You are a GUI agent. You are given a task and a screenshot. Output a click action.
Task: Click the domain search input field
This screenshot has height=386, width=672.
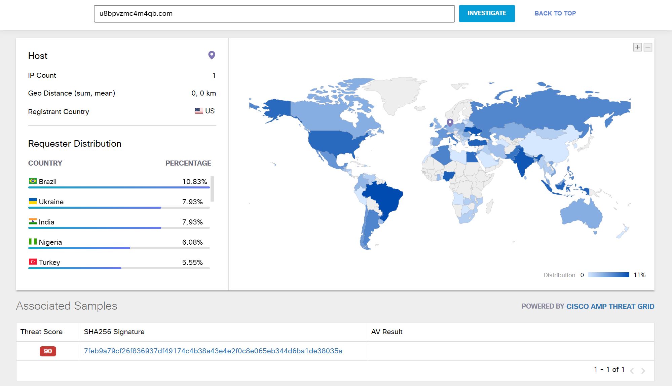[274, 14]
